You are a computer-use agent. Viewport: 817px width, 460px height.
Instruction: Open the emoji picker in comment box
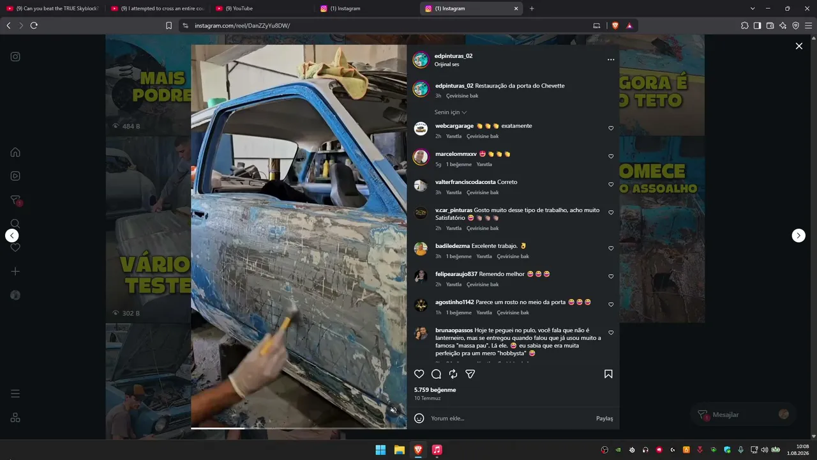pos(419,418)
